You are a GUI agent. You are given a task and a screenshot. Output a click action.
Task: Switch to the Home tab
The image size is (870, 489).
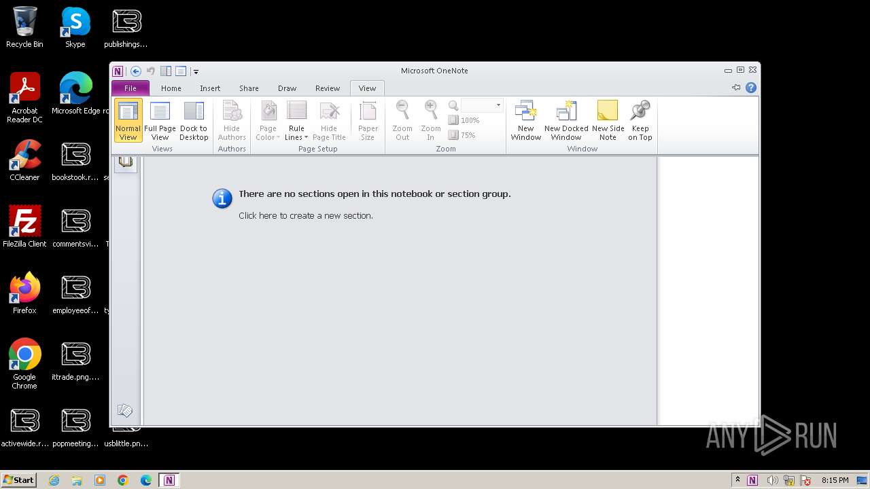171,88
